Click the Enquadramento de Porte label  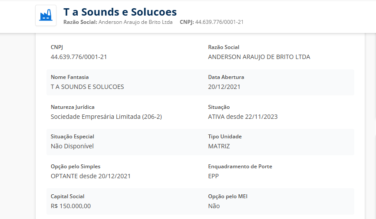tap(240, 167)
